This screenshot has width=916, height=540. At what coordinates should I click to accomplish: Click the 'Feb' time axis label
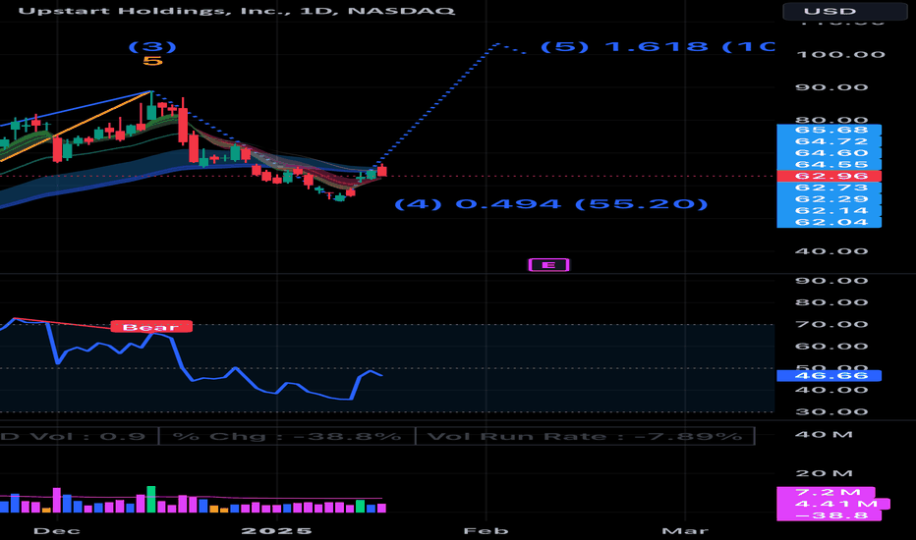486,530
